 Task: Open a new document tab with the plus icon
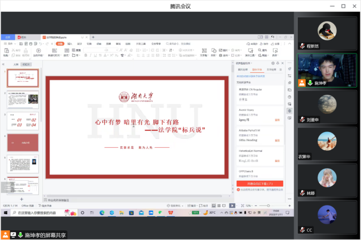pyautogui.click(x=93, y=37)
